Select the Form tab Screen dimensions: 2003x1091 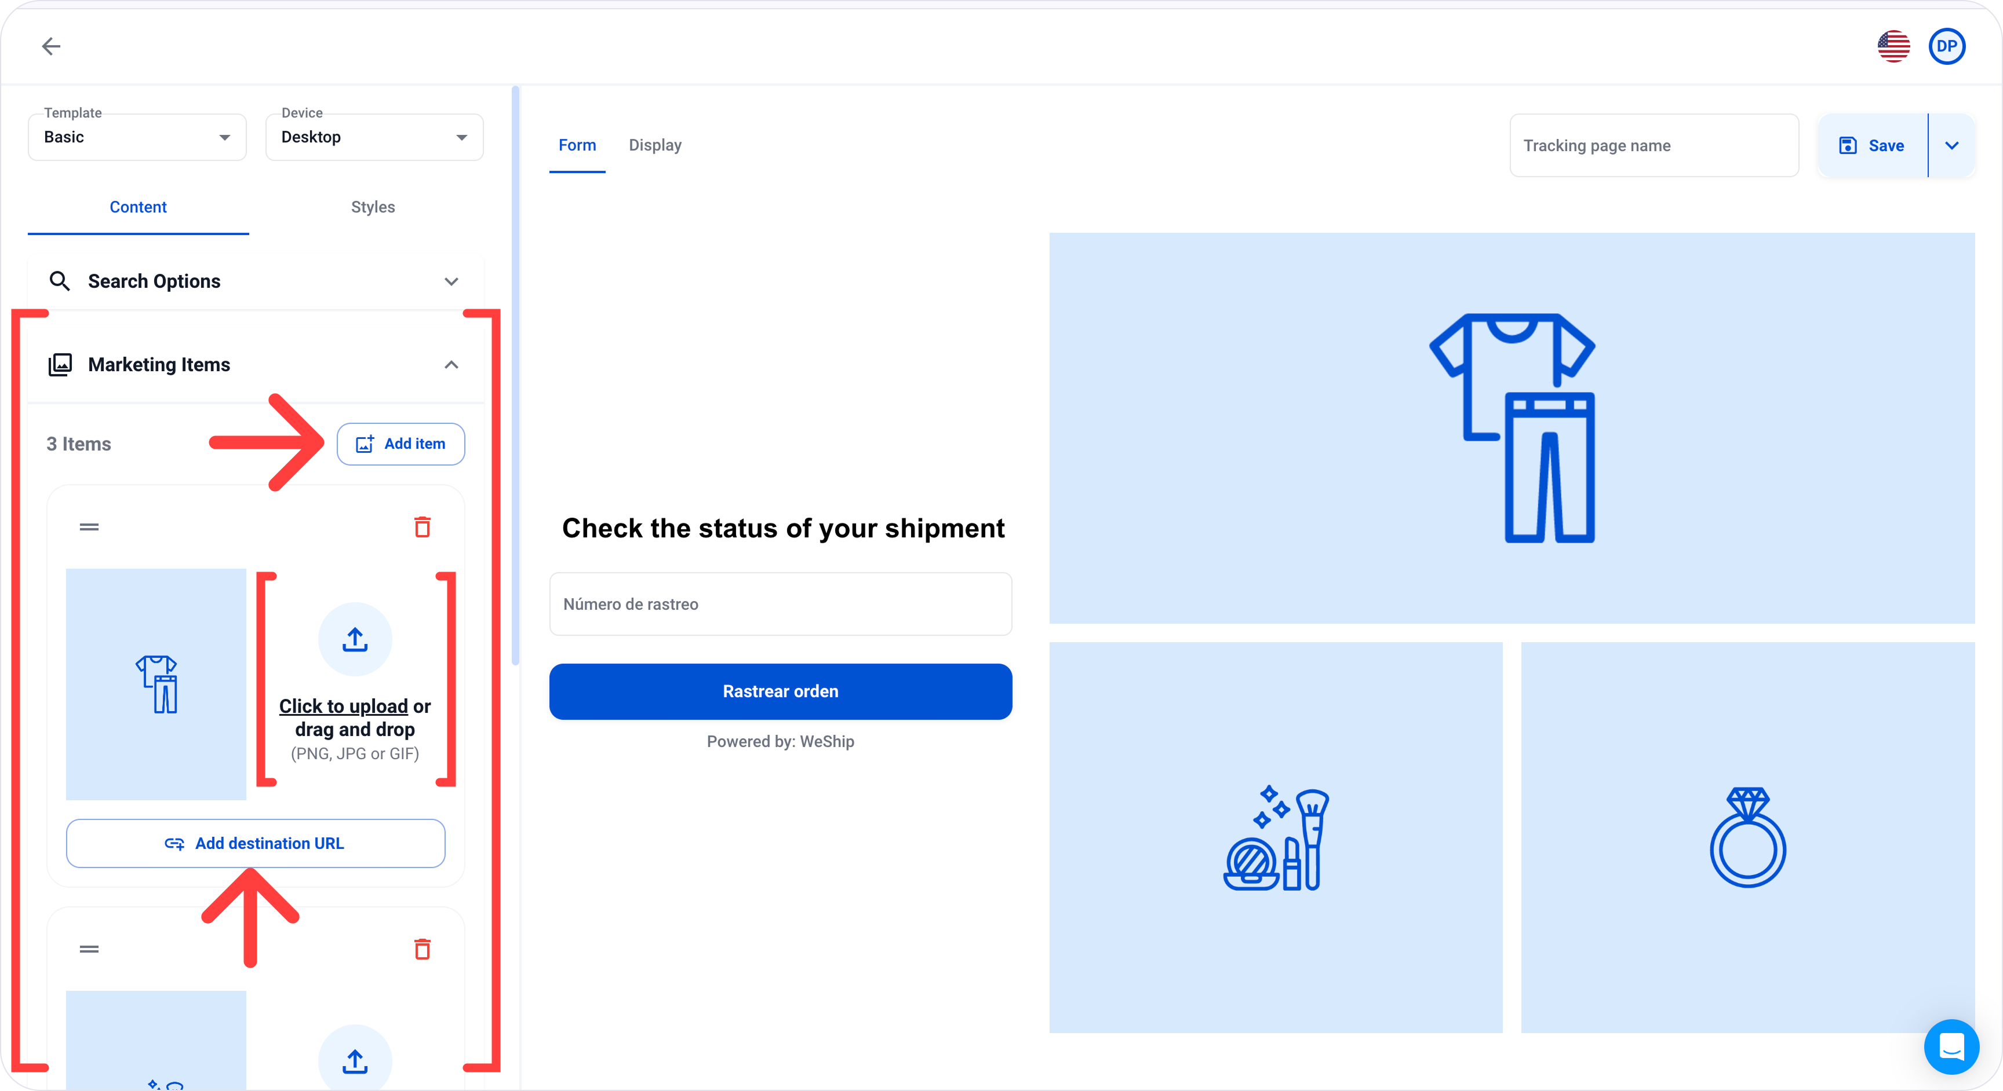[x=577, y=145]
